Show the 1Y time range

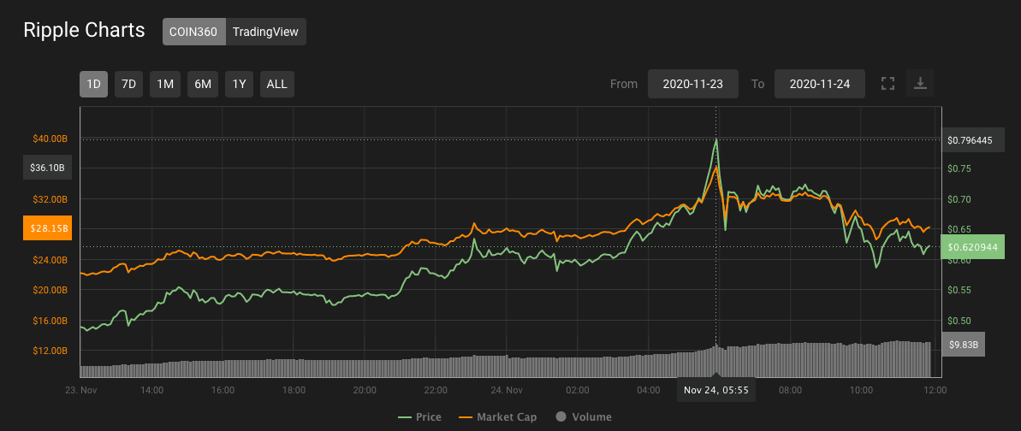(x=239, y=84)
